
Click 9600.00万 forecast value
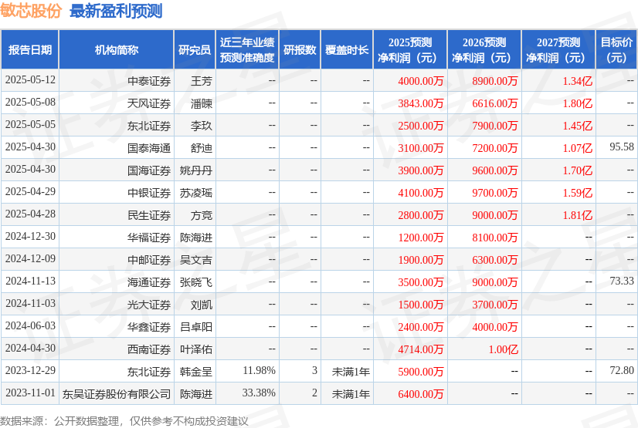[495, 170]
